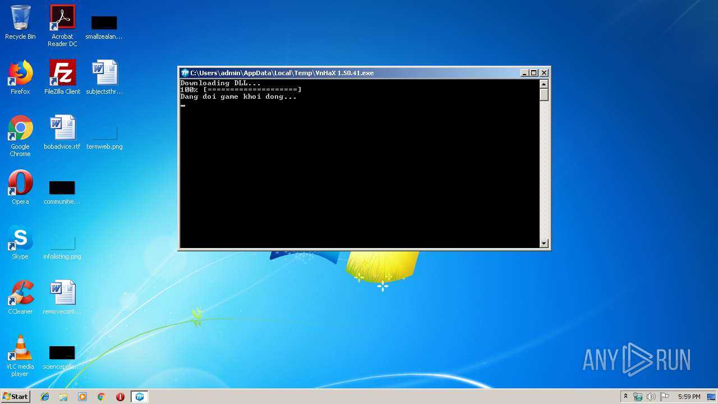The height and width of the screenshot is (404, 718).
Task: Open infolisting.png image file
Action: [62, 247]
